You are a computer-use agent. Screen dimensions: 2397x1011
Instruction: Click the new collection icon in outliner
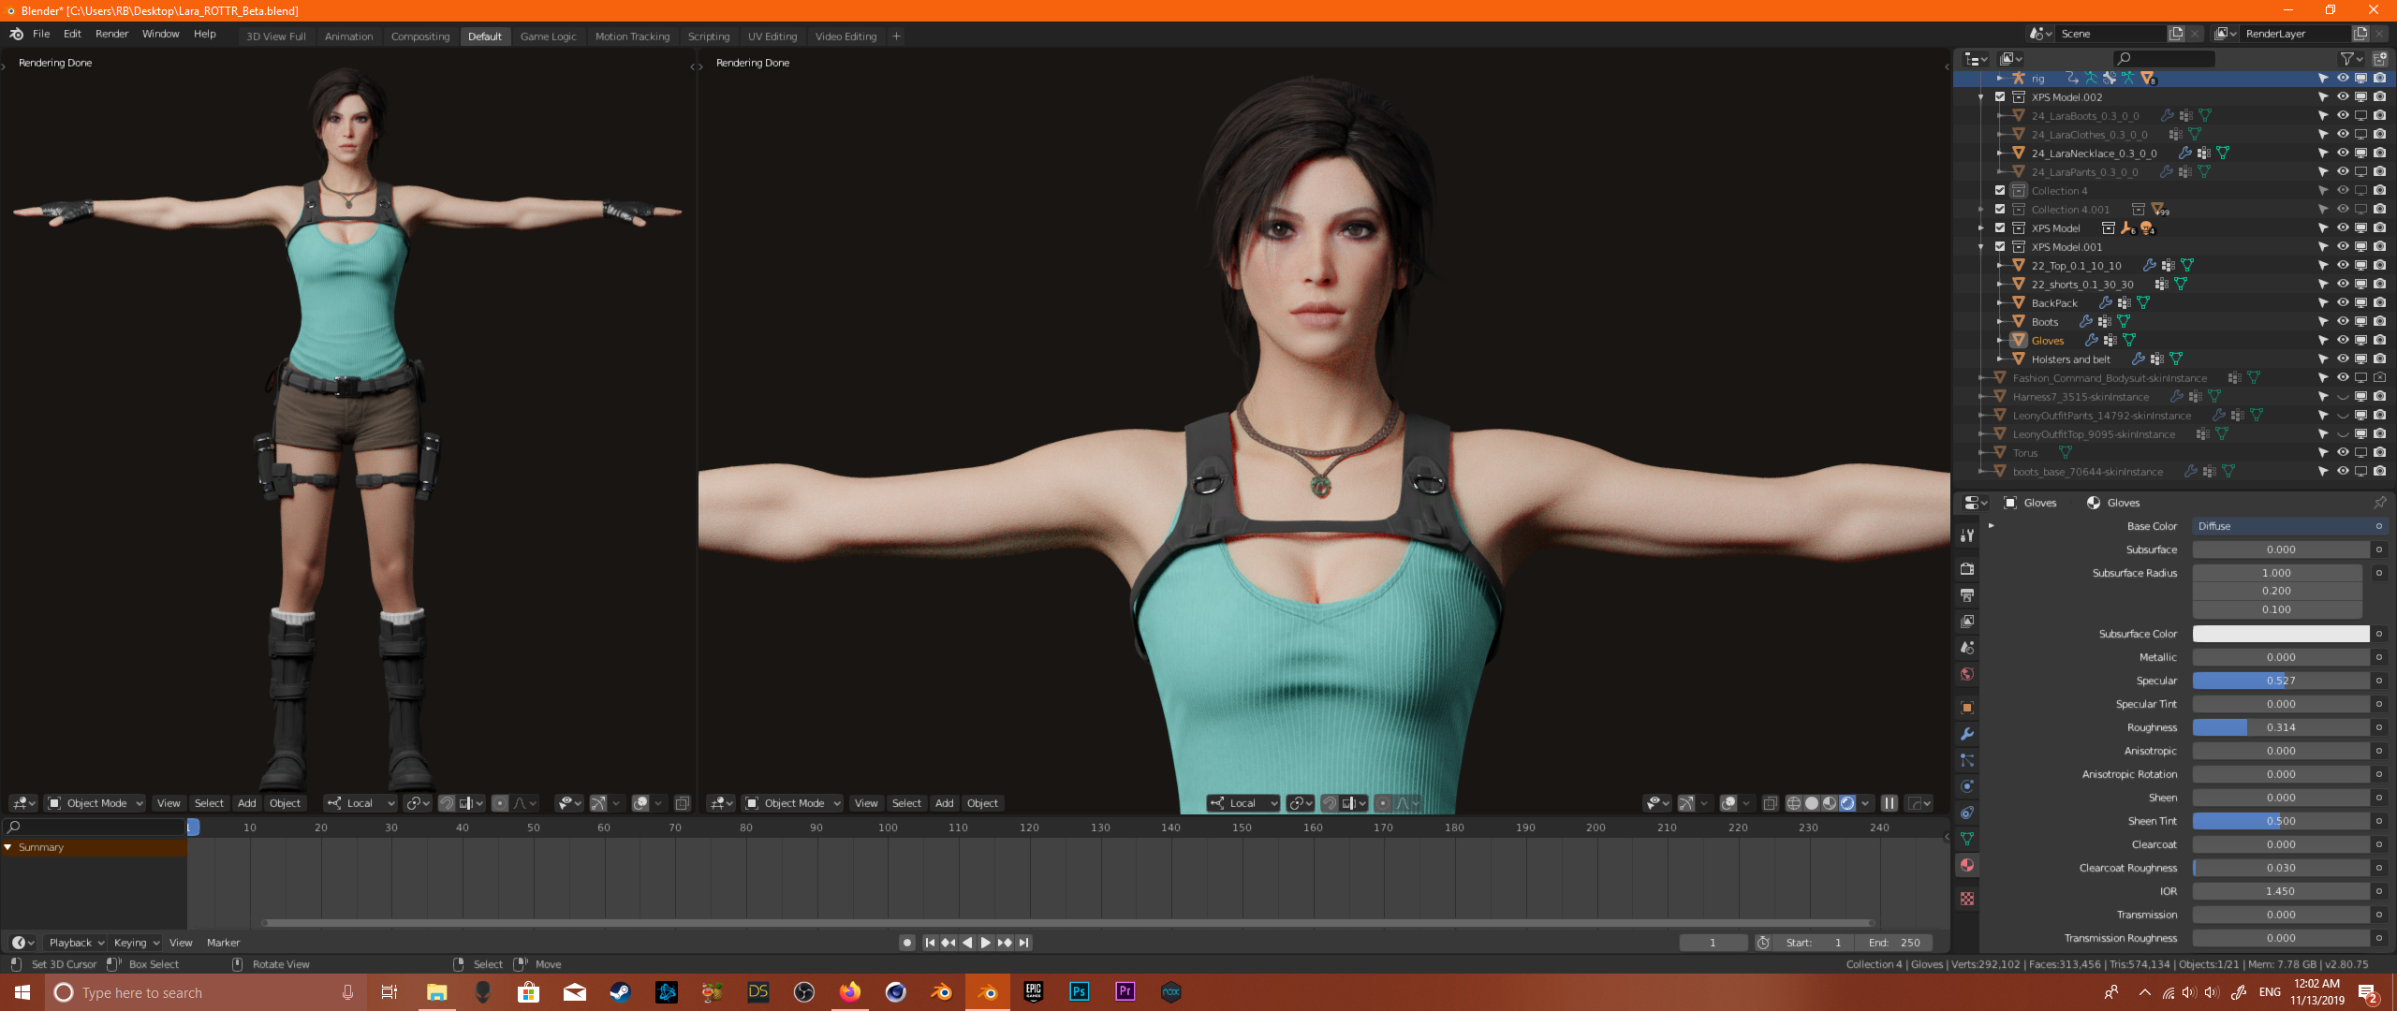click(x=2379, y=58)
